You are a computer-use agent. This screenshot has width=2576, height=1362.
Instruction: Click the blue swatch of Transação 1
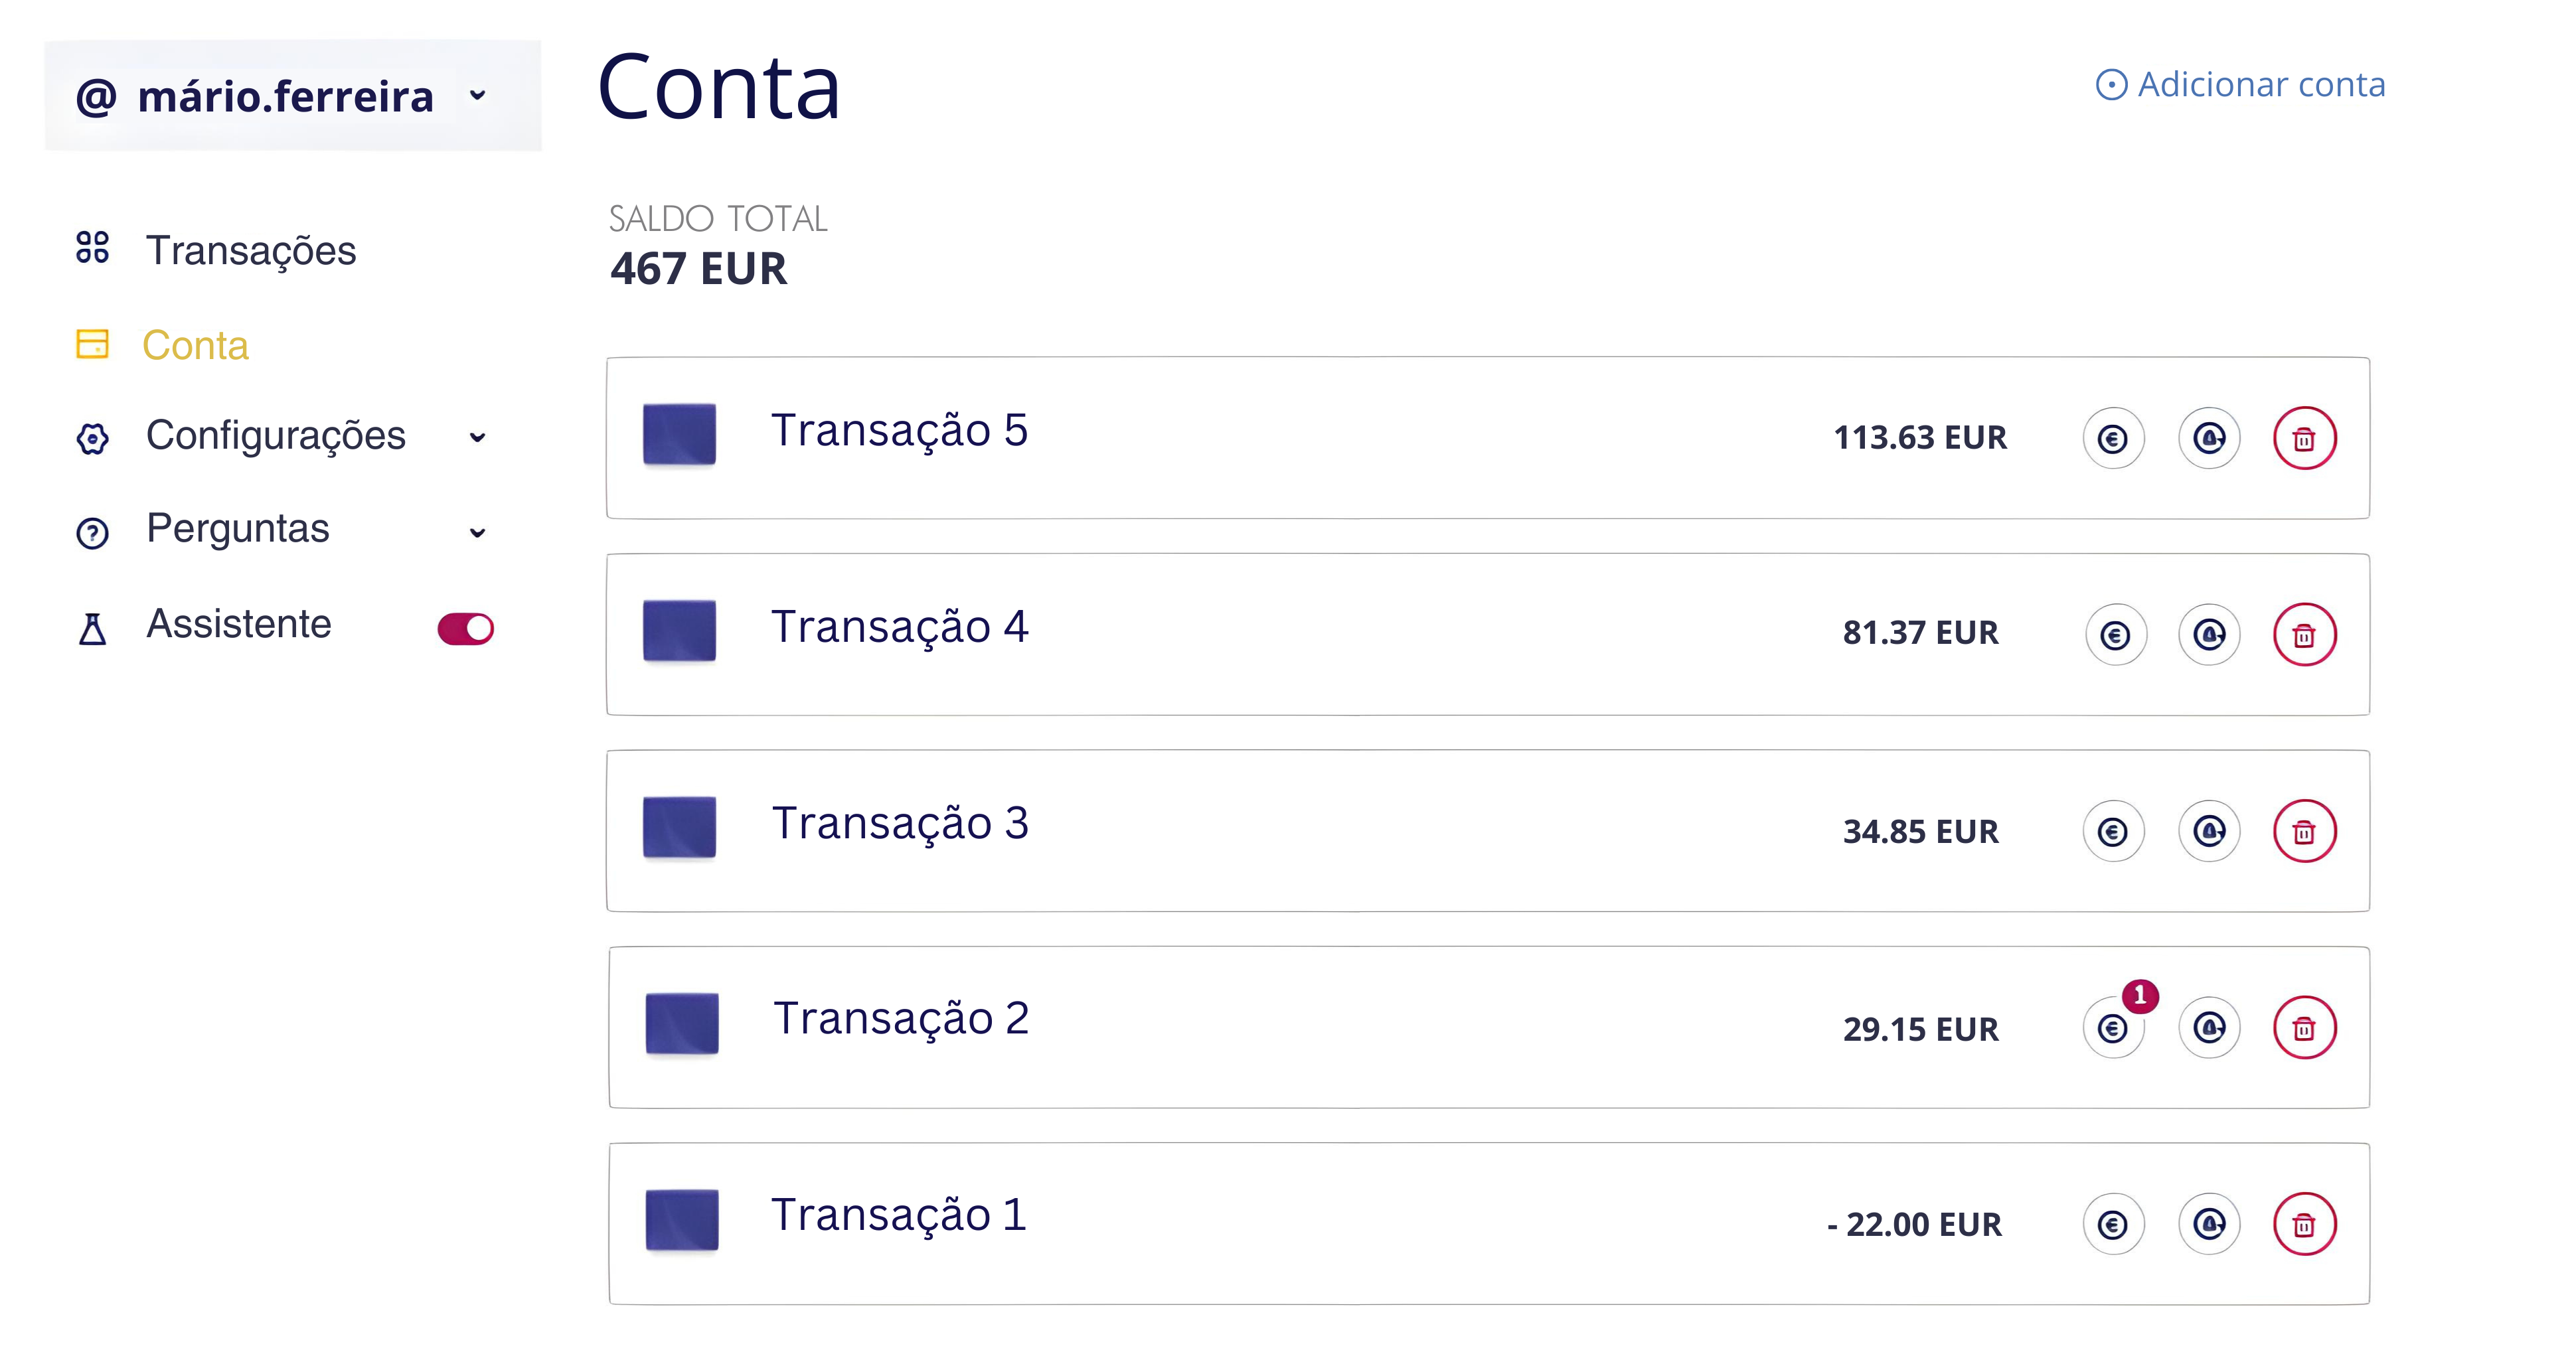pyautogui.click(x=681, y=1219)
